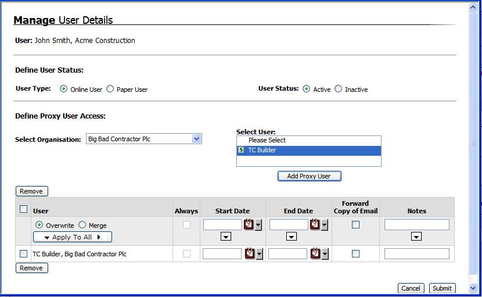Click the Remove button above the table
Viewport: 482px width, 297px height.
[x=32, y=191]
